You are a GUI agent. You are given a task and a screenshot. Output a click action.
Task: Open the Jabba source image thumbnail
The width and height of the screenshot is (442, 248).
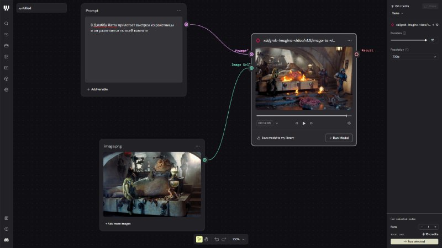pos(152,185)
